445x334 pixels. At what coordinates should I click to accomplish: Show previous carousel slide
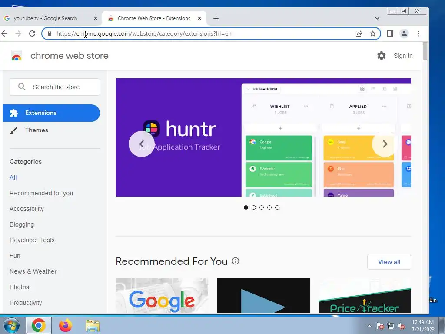point(142,144)
